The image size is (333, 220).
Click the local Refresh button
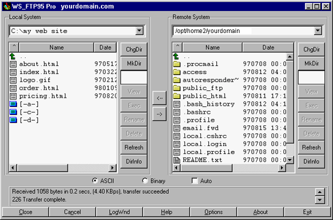click(x=134, y=147)
